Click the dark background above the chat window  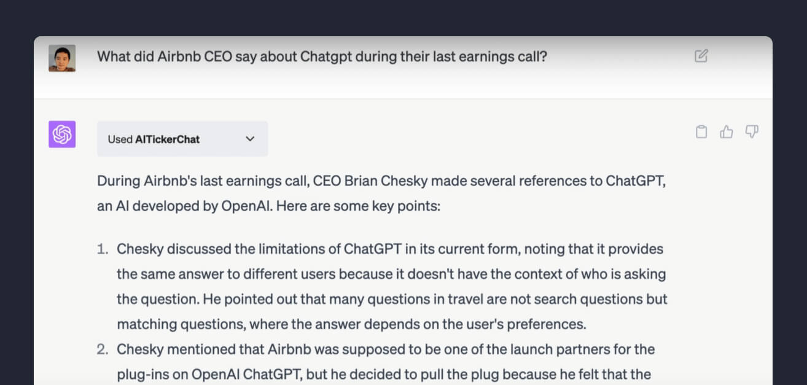coord(403,17)
